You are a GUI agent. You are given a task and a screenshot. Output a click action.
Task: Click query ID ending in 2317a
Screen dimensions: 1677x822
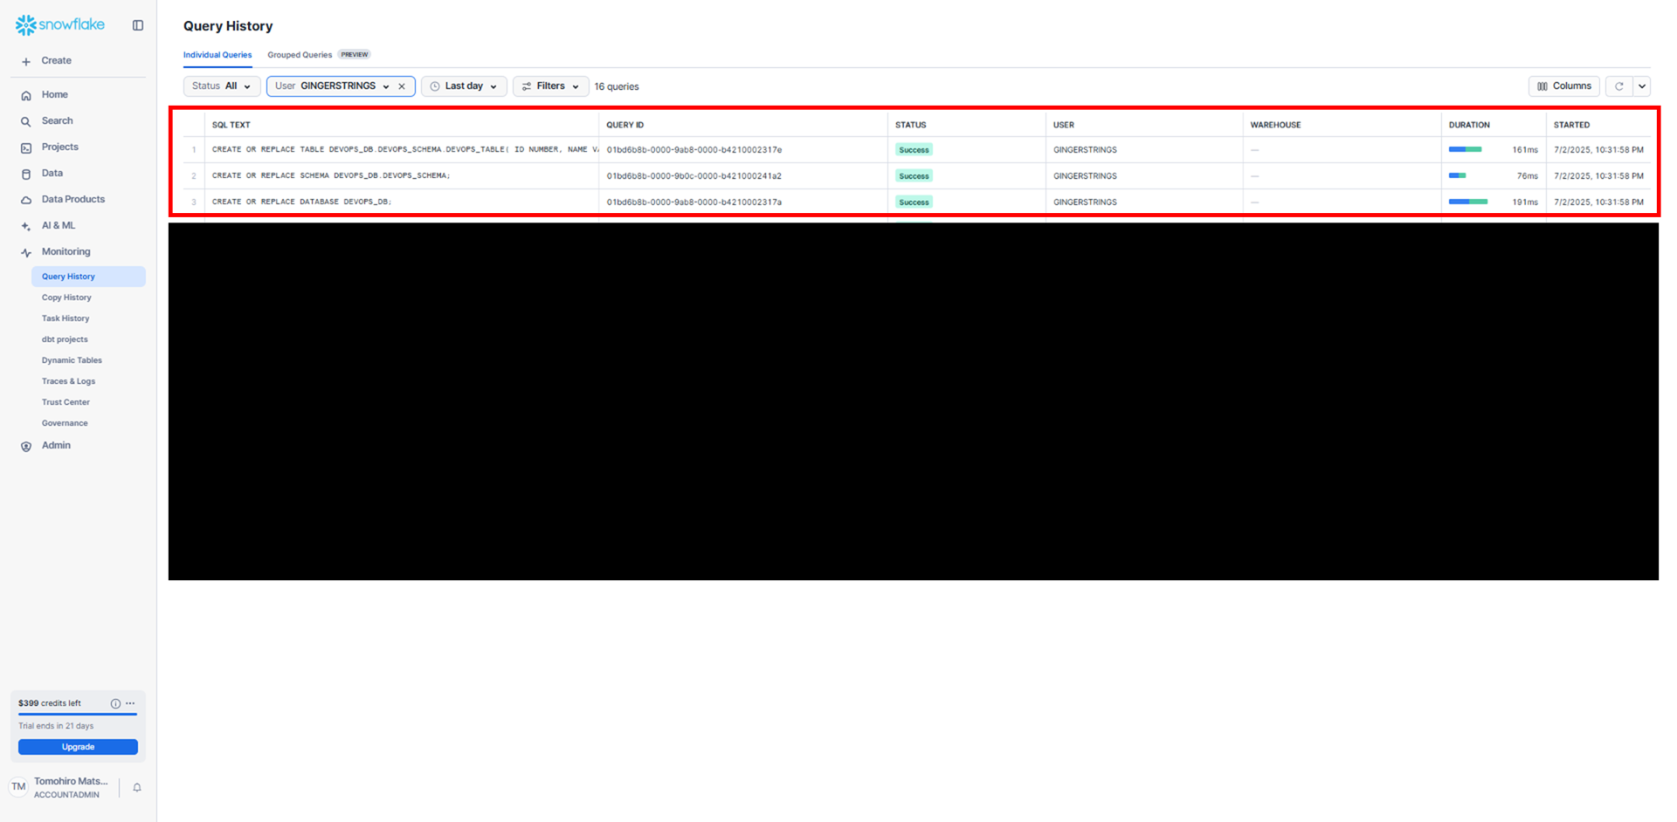pyautogui.click(x=694, y=202)
